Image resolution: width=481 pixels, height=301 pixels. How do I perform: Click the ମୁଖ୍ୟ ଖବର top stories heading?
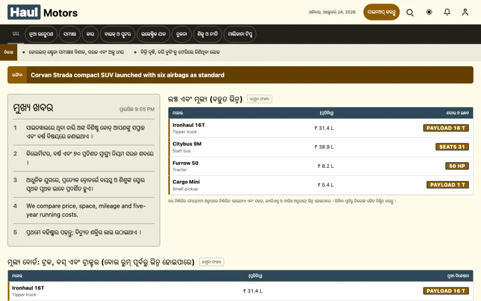click(33, 108)
